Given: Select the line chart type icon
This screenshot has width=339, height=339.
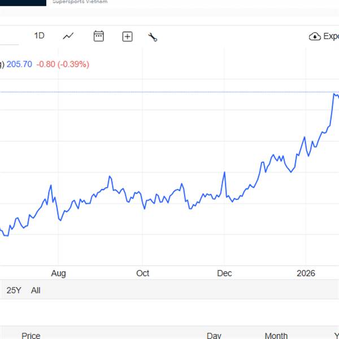Looking at the screenshot, I should point(68,36).
